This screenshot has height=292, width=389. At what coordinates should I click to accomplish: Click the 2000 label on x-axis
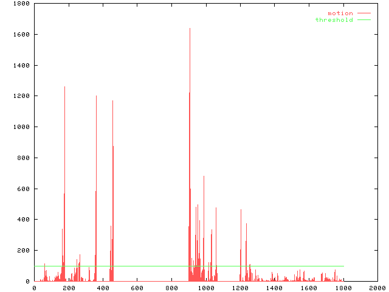pyautogui.click(x=377, y=288)
